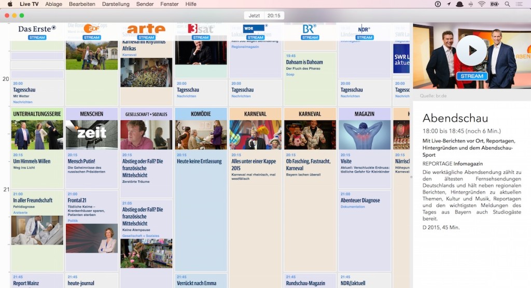The height and width of the screenshot is (288, 531).
Task: Open Spotlight search in the menu bar
Action: click(507, 4)
